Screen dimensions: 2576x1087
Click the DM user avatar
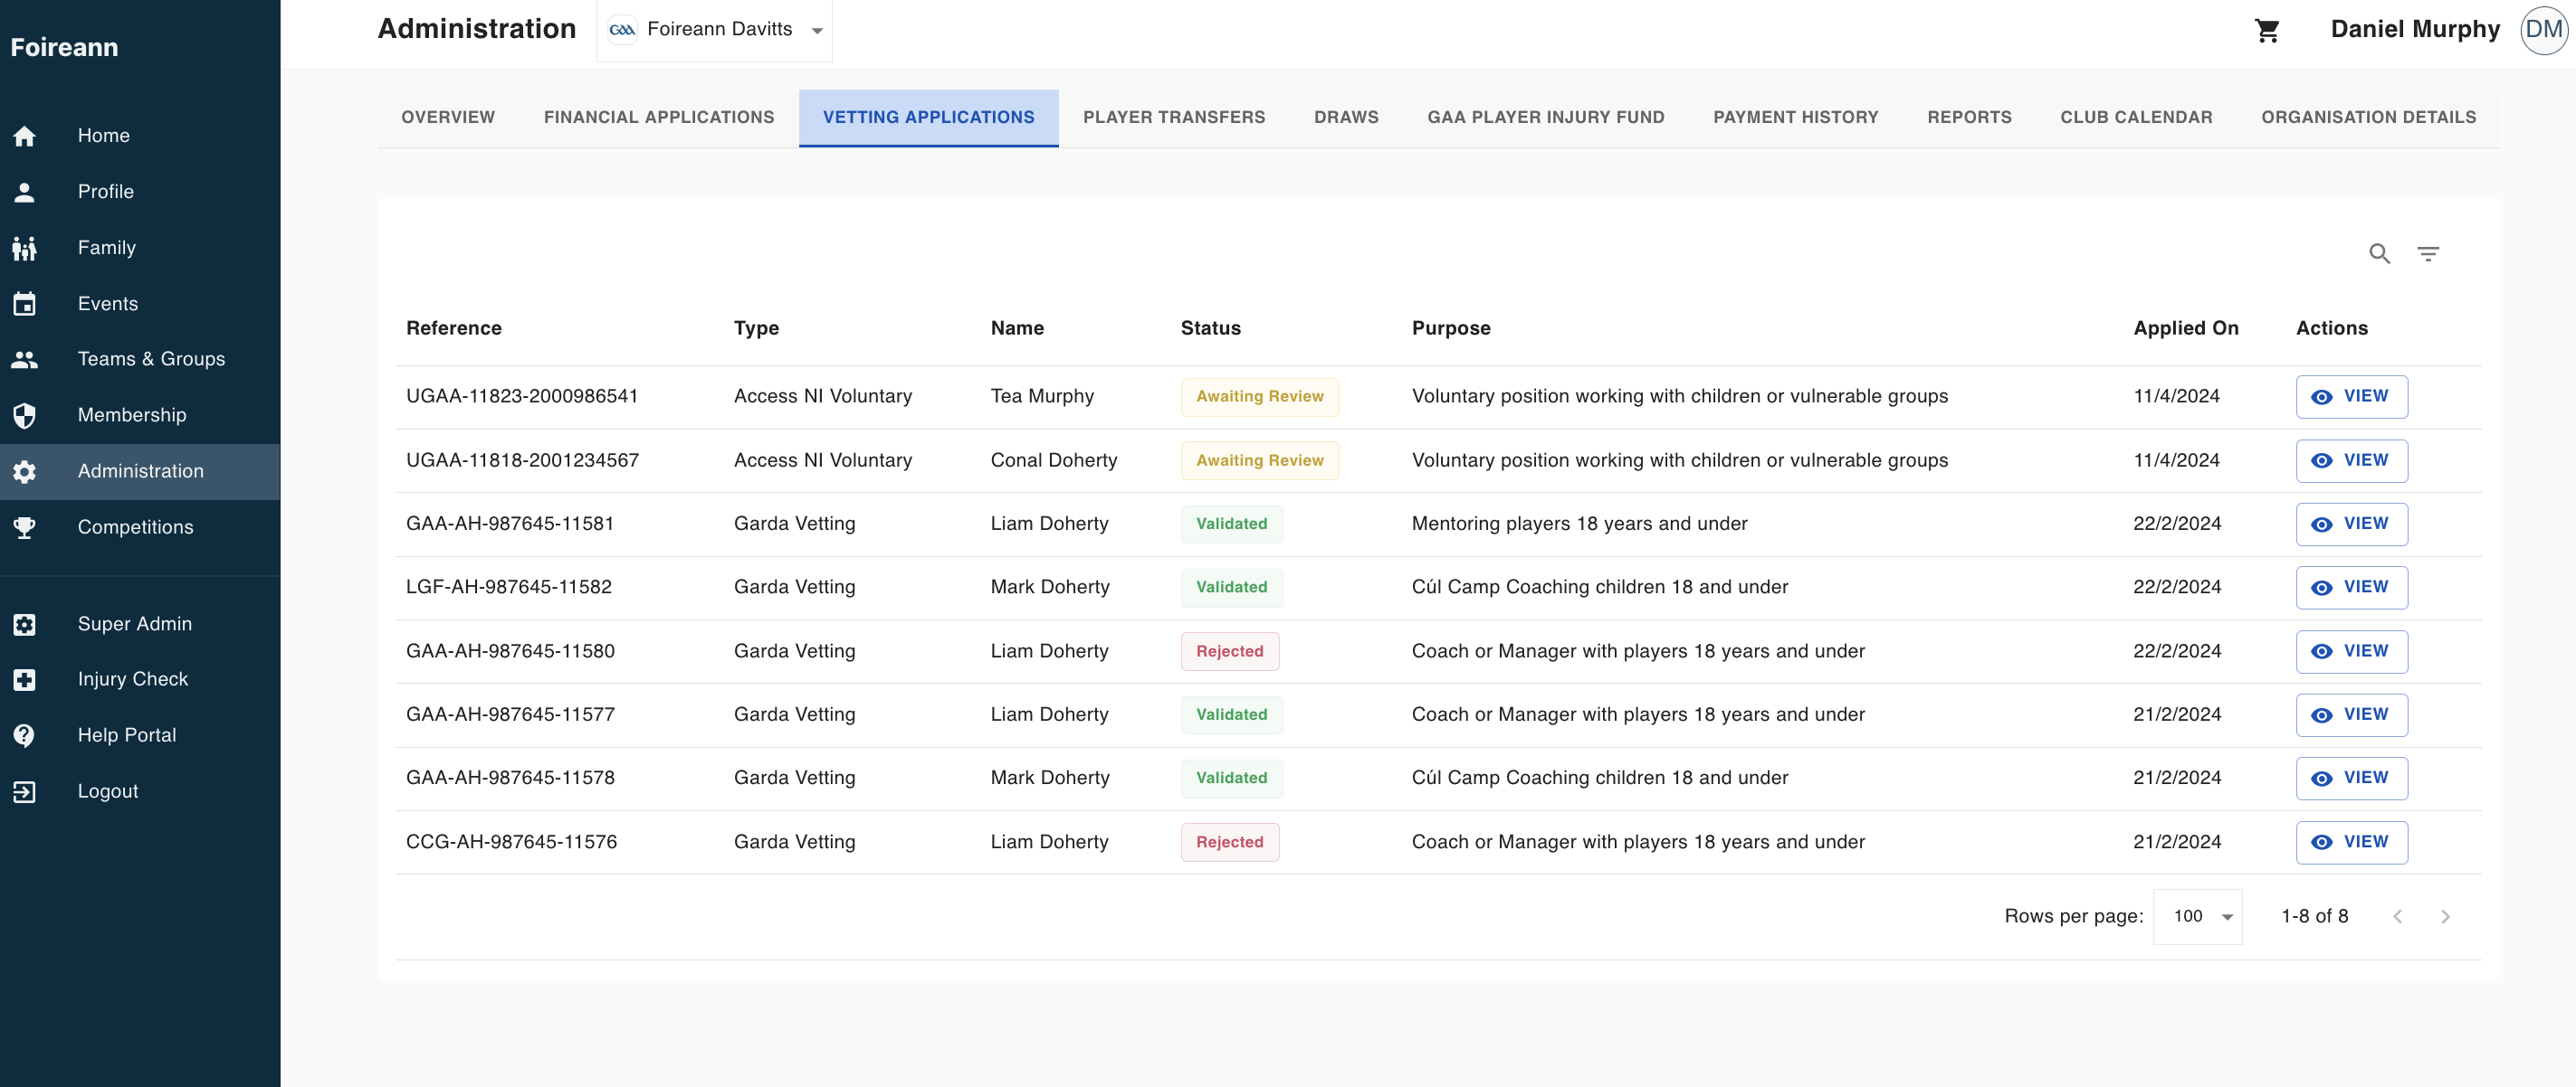coord(2543,30)
